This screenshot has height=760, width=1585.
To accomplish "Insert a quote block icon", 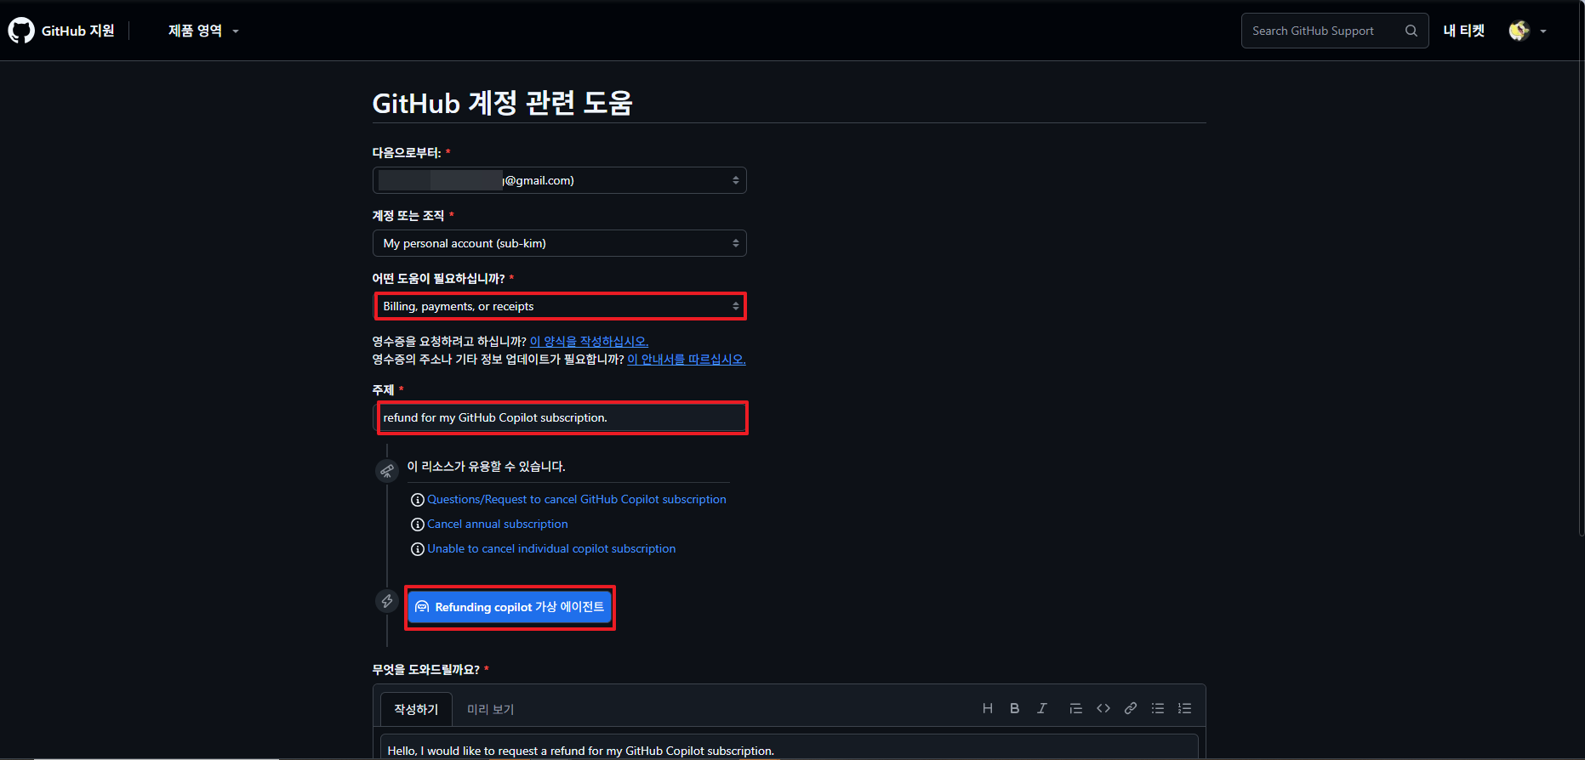I will [x=1075, y=708].
